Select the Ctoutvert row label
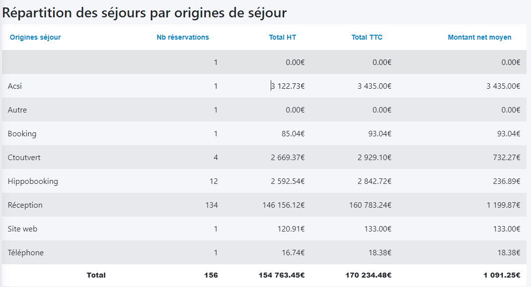The width and height of the screenshot is (531, 287). coord(24,158)
